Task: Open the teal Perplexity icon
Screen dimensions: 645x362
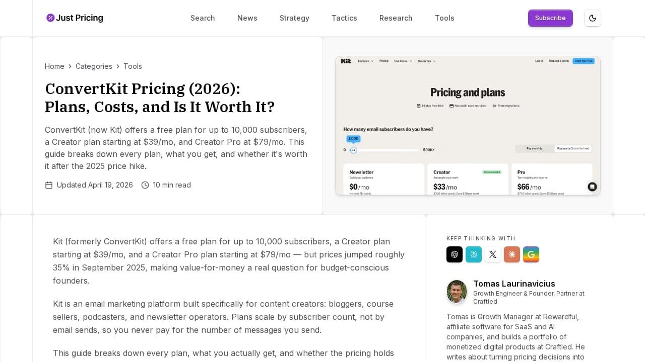Action: coord(474,254)
